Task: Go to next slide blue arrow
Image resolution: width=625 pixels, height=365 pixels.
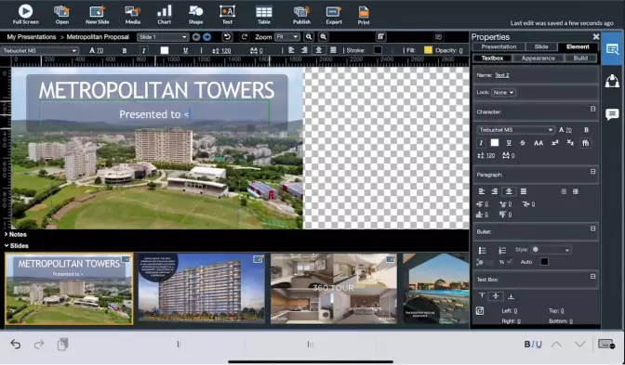Action: [206, 37]
